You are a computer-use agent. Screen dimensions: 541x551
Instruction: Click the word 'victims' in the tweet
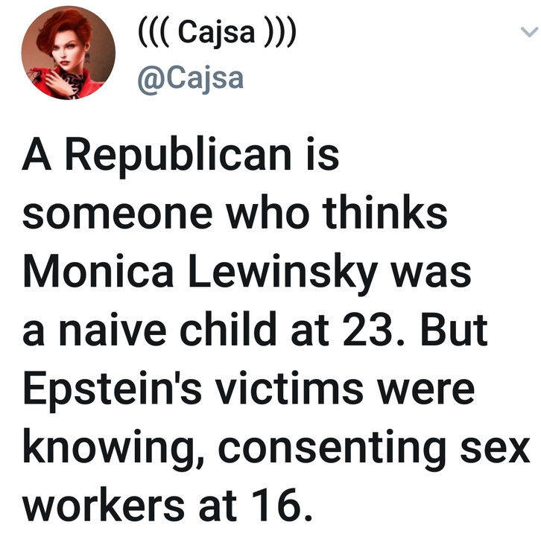(289, 388)
